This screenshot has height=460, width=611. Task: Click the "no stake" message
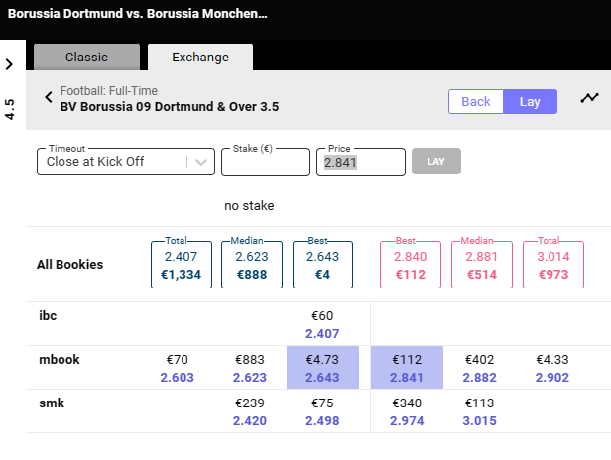coord(249,205)
